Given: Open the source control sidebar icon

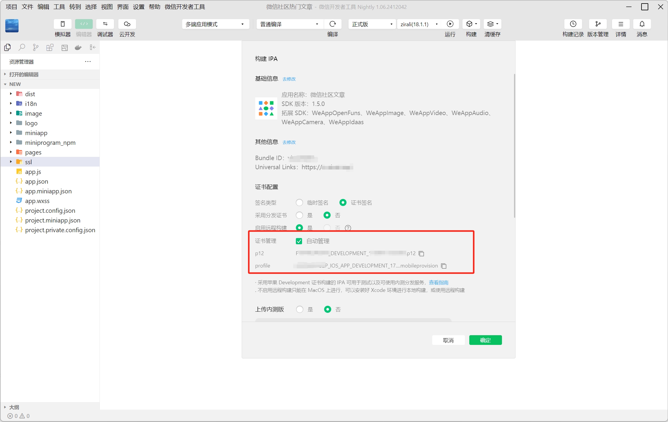Looking at the screenshot, I should click(36, 47).
